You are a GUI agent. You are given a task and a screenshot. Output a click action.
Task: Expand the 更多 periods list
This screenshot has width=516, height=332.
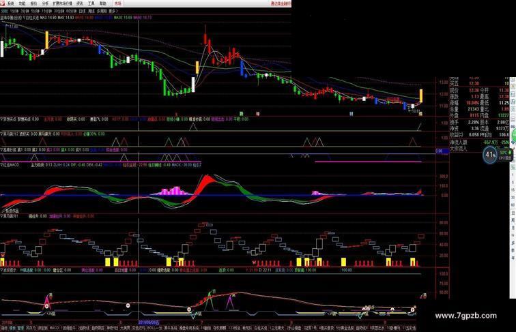point(113,11)
